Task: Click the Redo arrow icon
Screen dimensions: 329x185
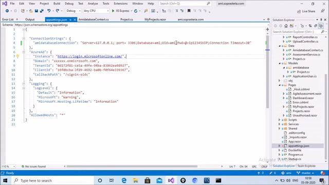Action: (57, 11)
